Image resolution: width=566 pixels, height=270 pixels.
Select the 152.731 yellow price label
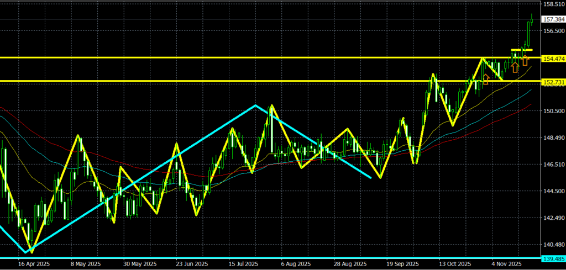[553, 82]
